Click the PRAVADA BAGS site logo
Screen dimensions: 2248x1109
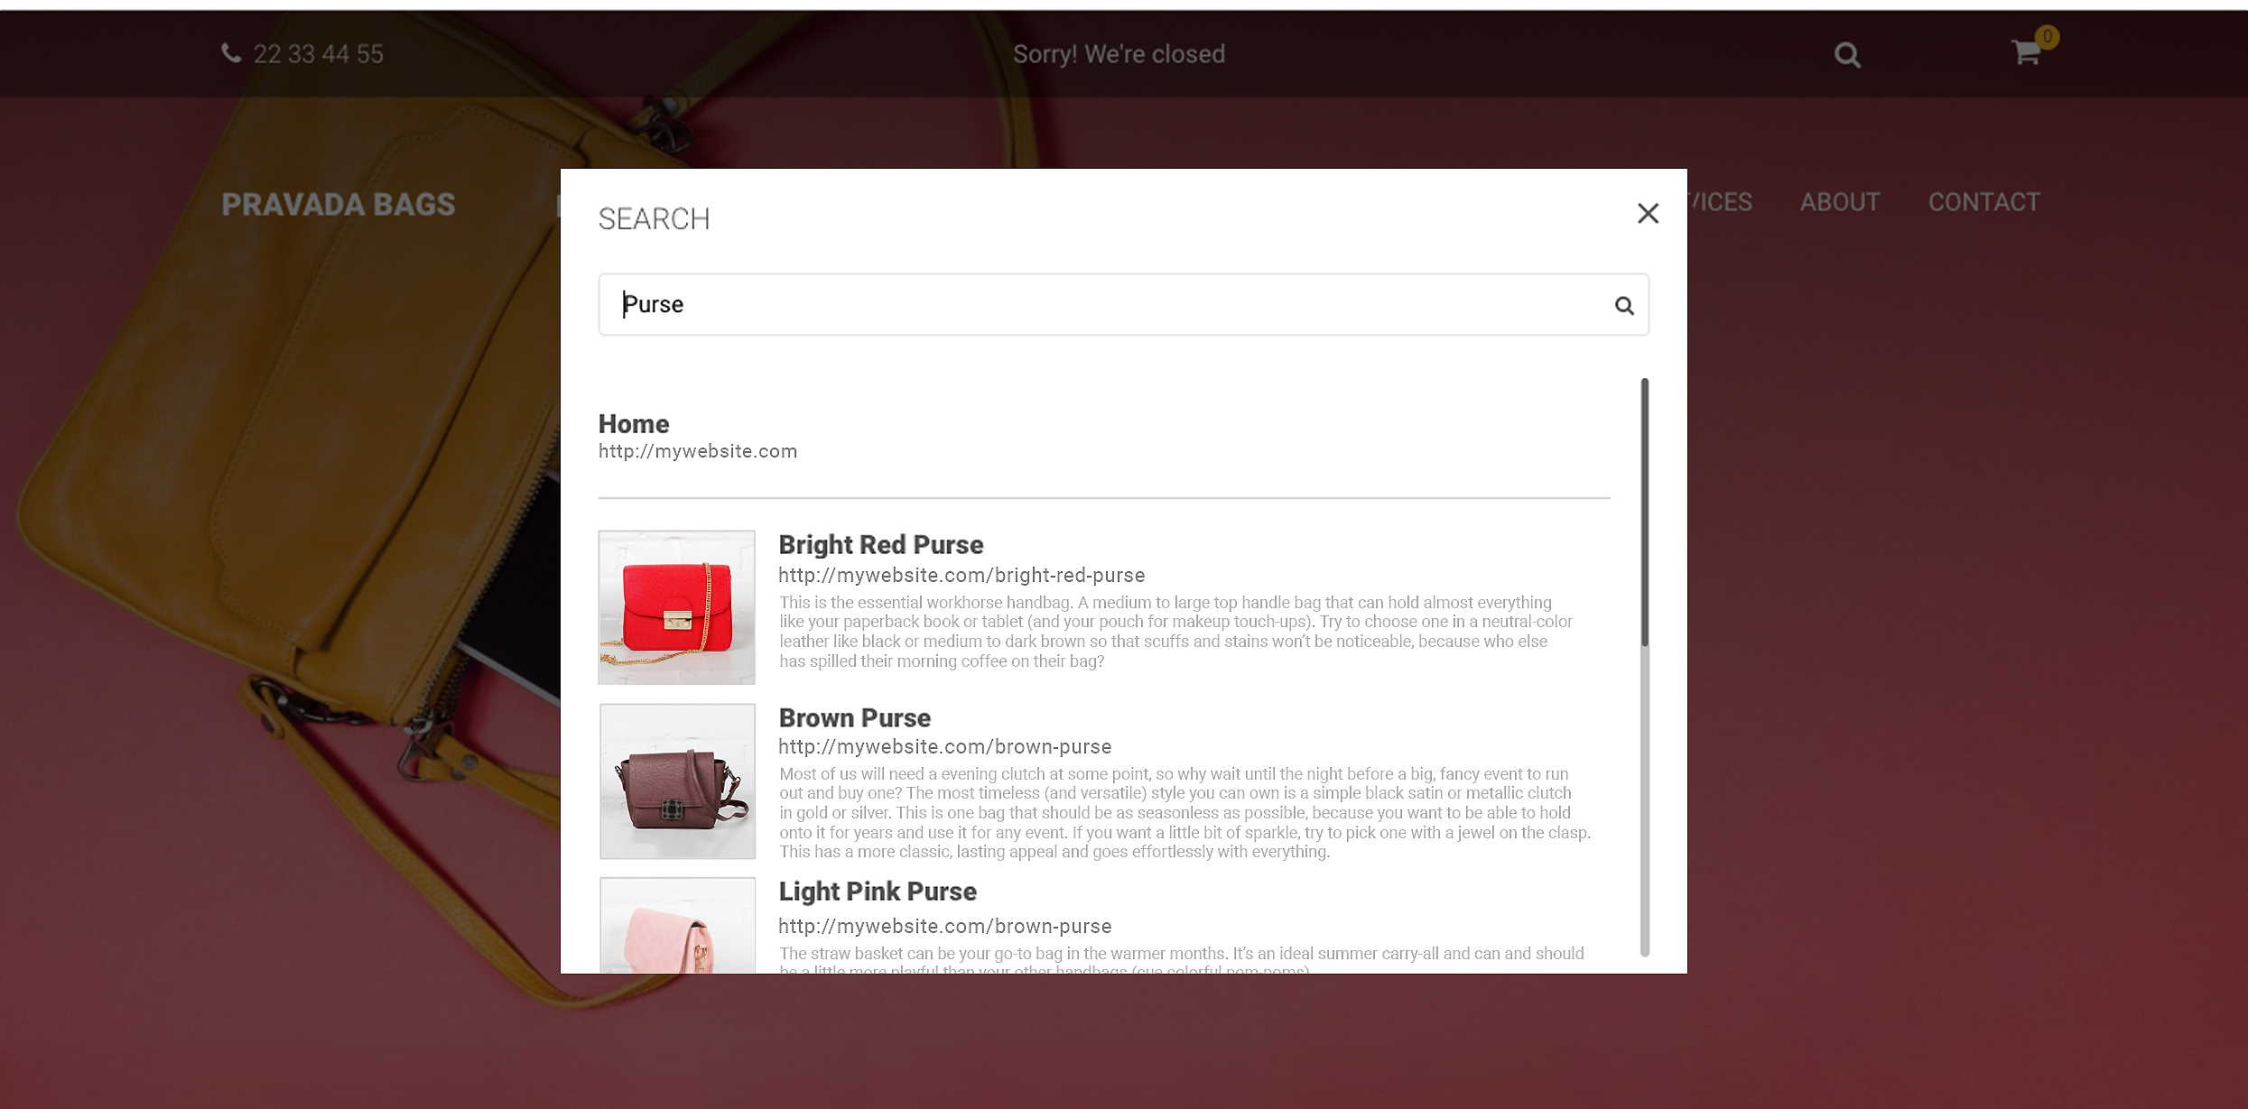click(x=339, y=204)
